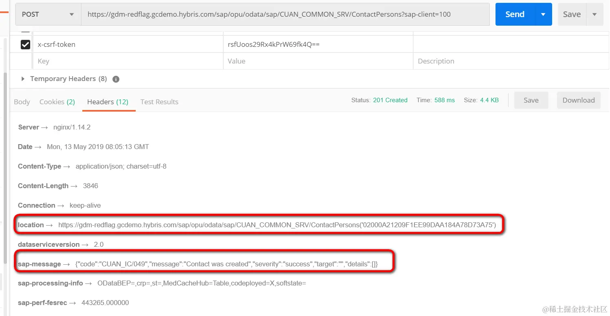Open the Save options dropdown arrow
This screenshot has height=316, width=610.
(595, 14)
